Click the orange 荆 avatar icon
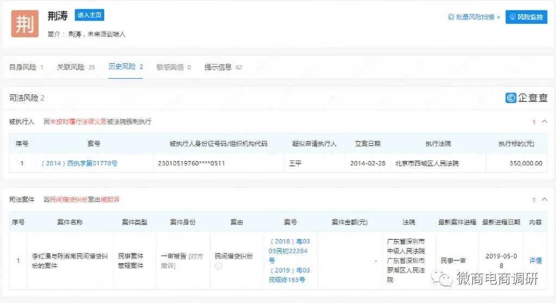The image size is (556, 303). (x=25, y=24)
